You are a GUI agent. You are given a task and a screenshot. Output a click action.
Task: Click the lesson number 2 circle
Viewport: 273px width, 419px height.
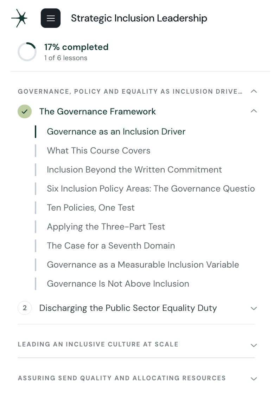[25, 308]
